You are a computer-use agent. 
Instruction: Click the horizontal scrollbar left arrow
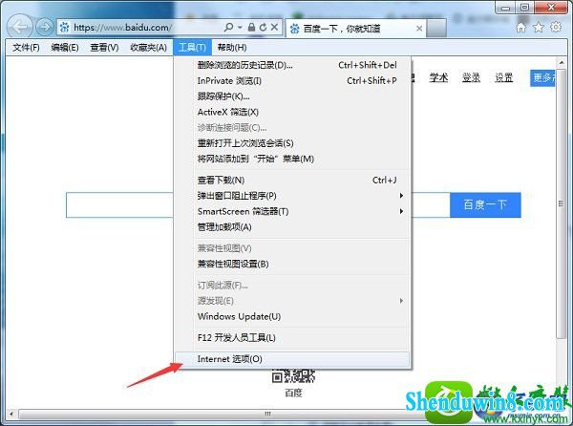pos(11,414)
